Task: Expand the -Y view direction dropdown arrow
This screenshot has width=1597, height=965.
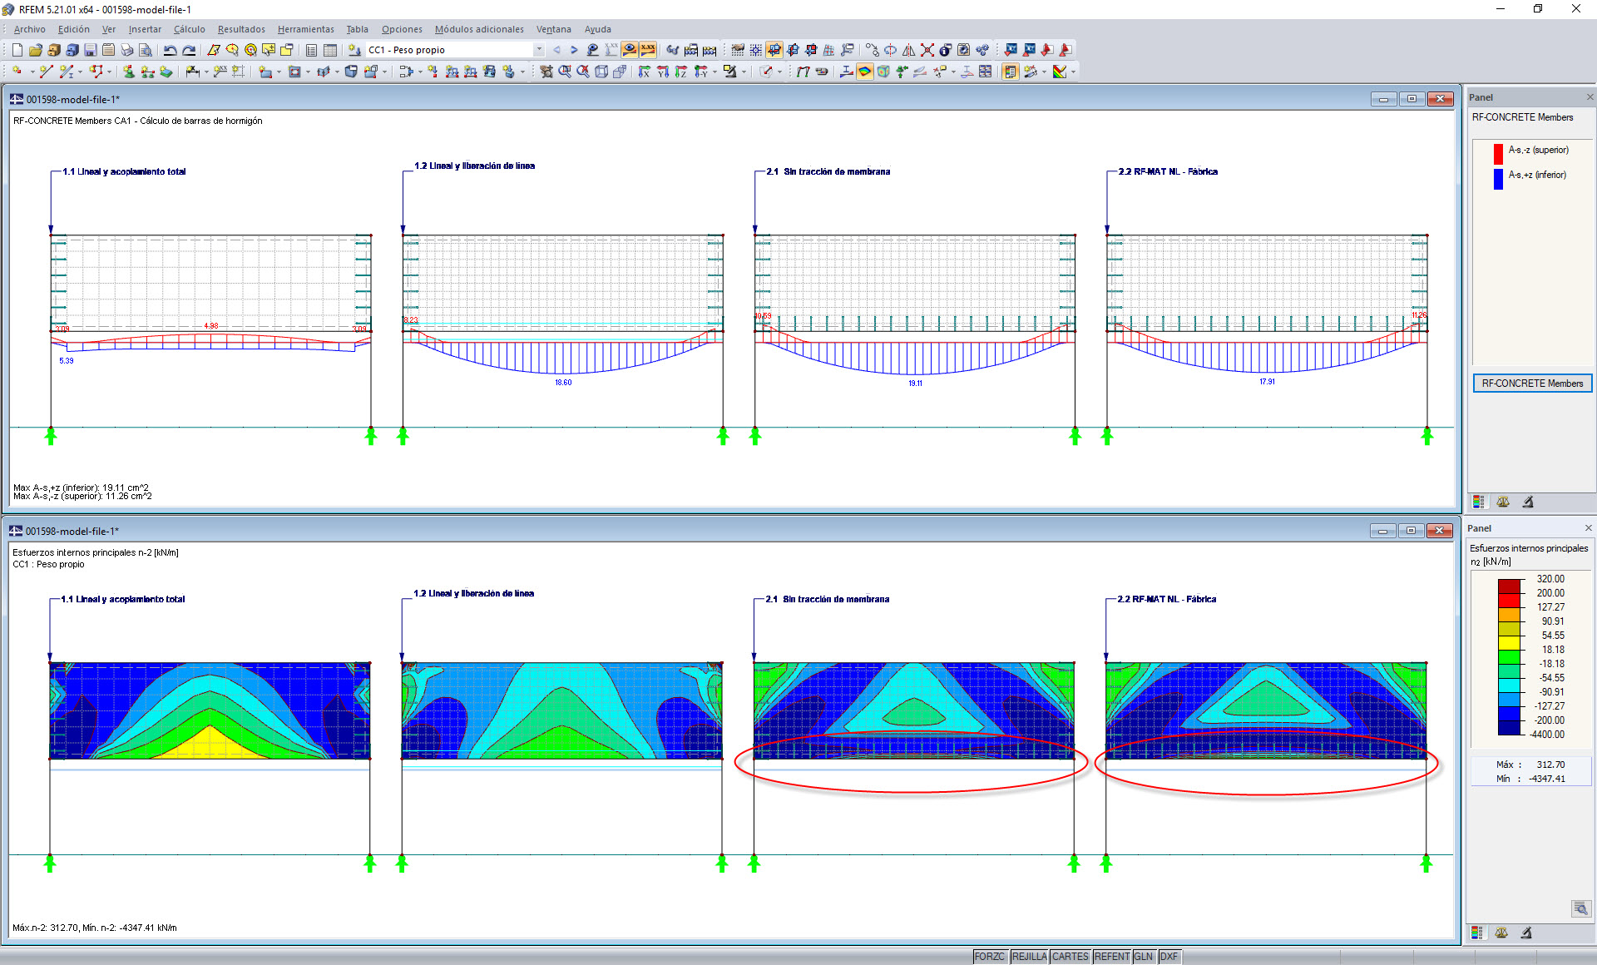Action: (714, 72)
